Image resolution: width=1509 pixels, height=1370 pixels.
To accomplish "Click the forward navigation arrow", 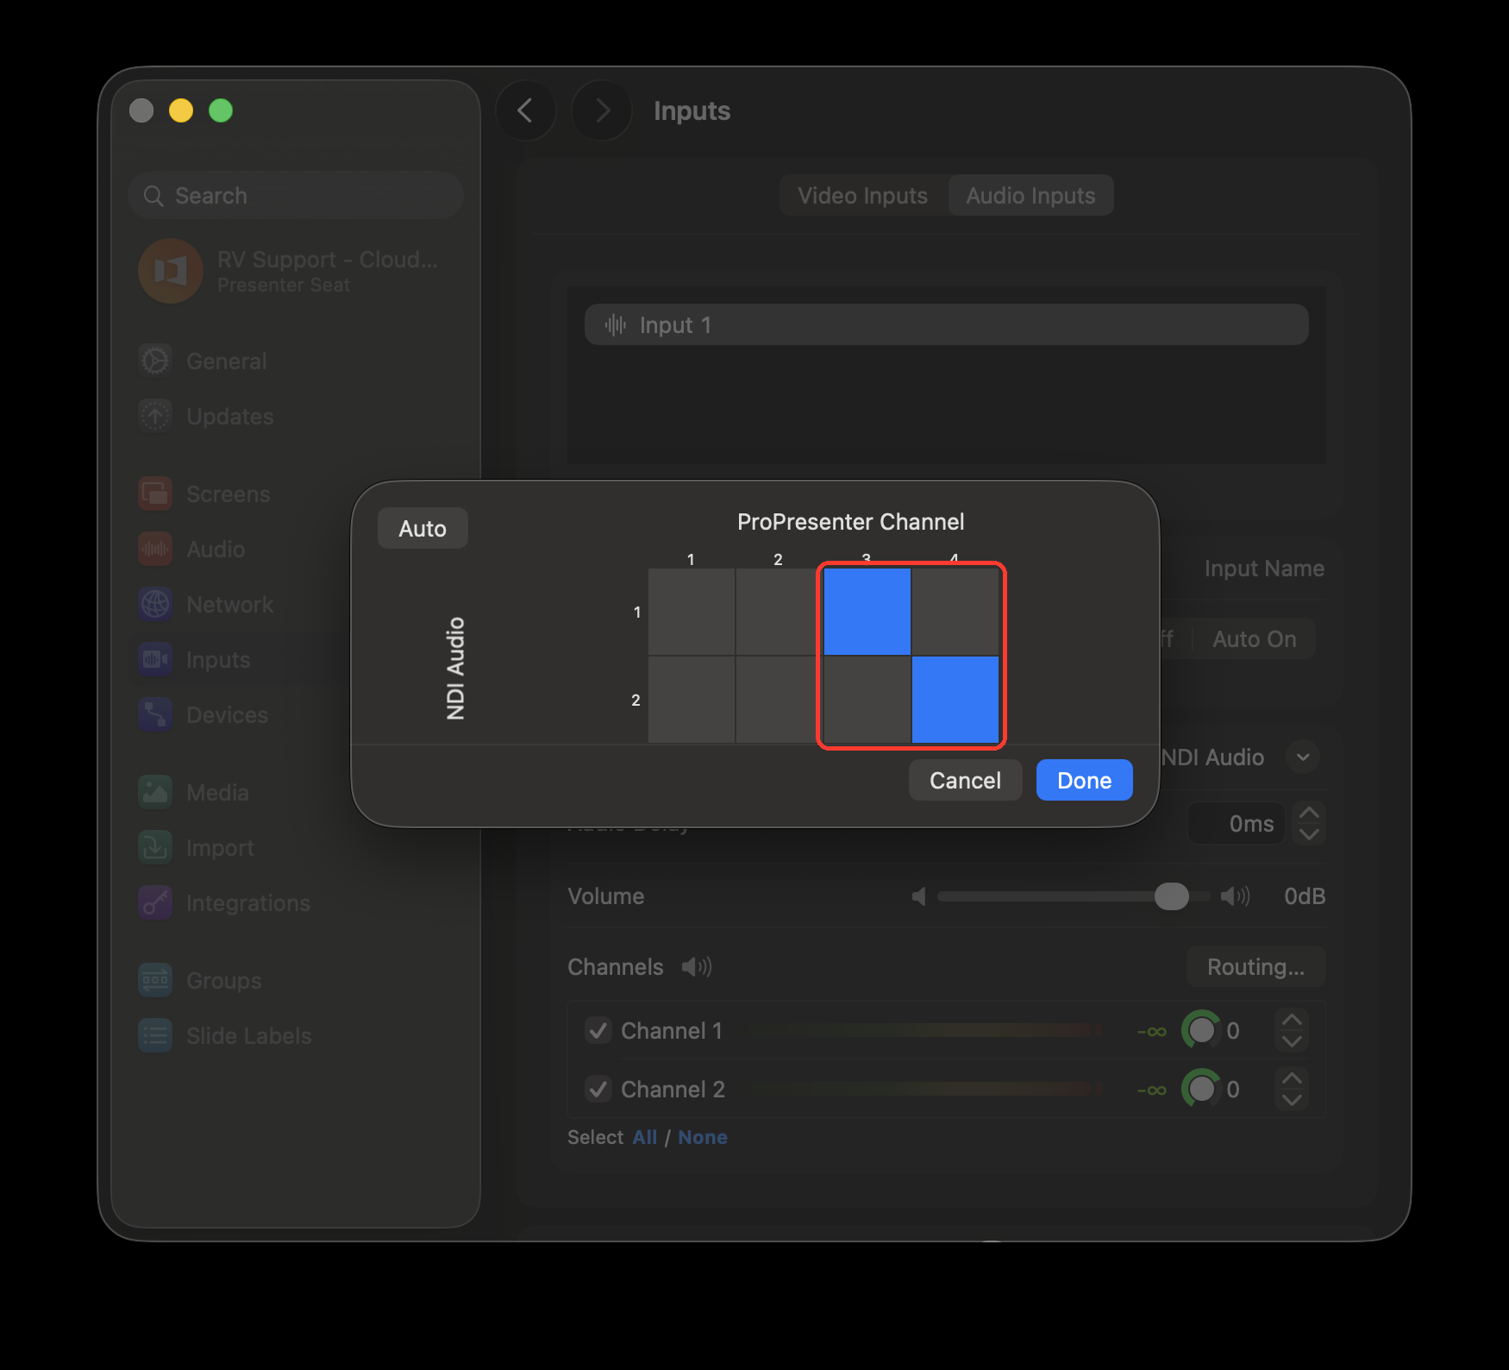I will pos(602,110).
